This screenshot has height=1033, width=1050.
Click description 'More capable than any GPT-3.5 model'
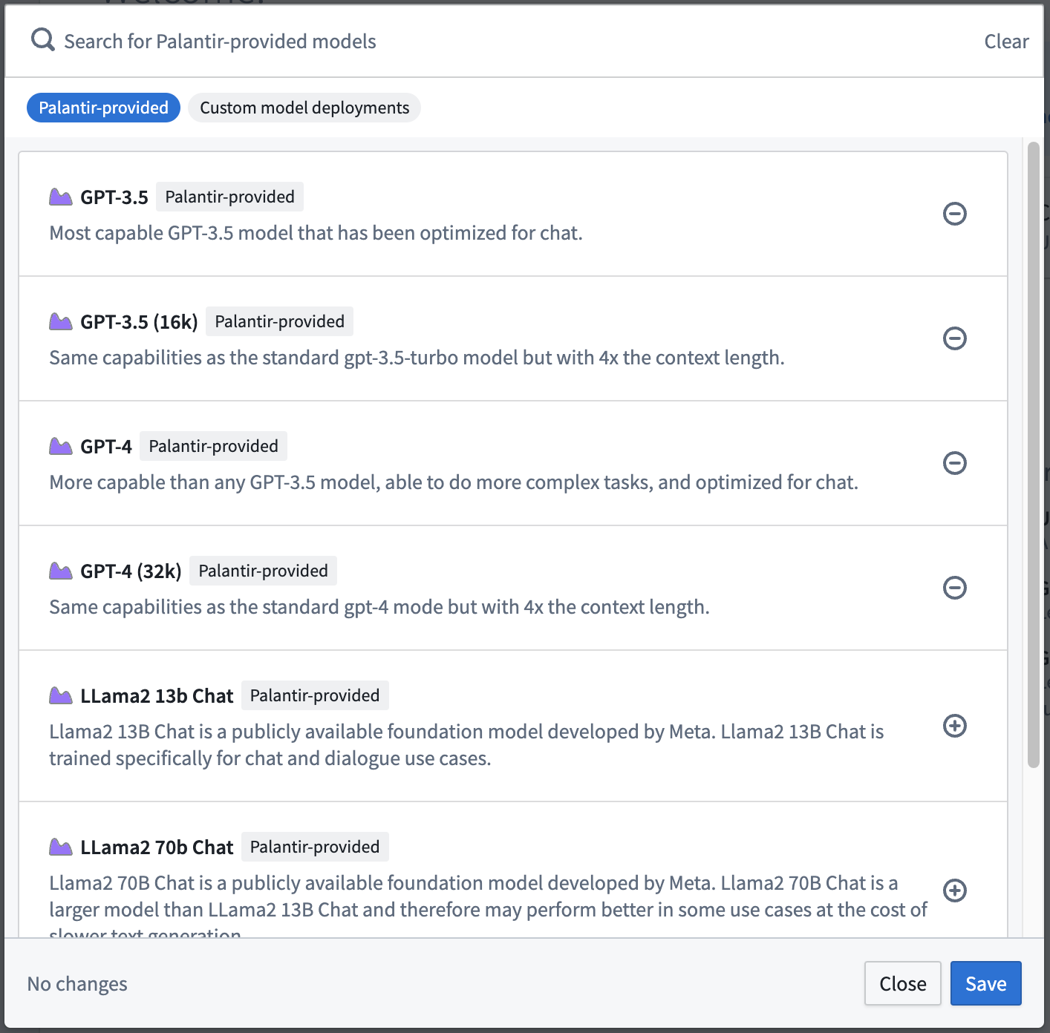454,482
